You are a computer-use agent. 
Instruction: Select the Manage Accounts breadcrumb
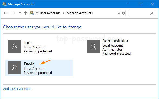pos(80,13)
